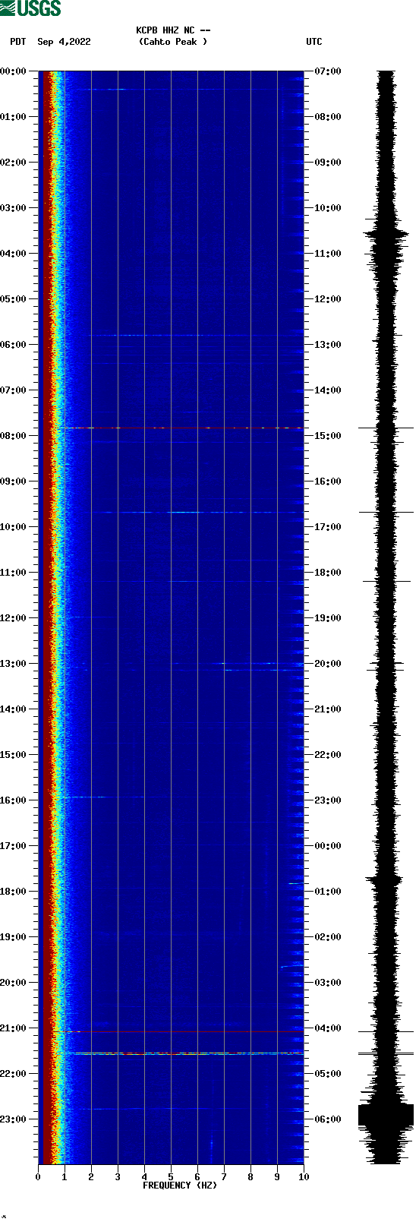Click the FREQUENCY (HZ) axis label
Viewport: 419px width, 1225px height.
(x=180, y=1186)
